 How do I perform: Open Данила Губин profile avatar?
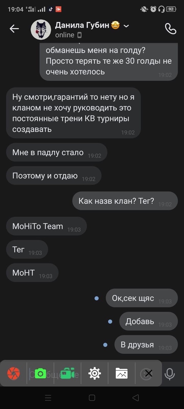[x=41, y=30]
